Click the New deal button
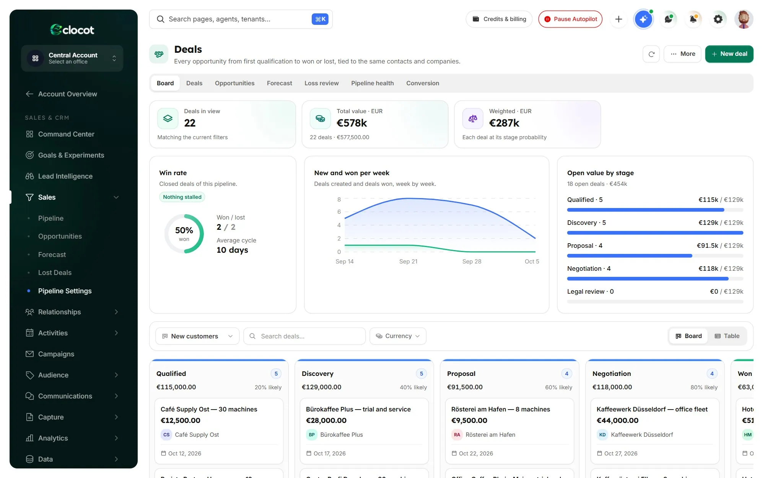 pos(729,54)
